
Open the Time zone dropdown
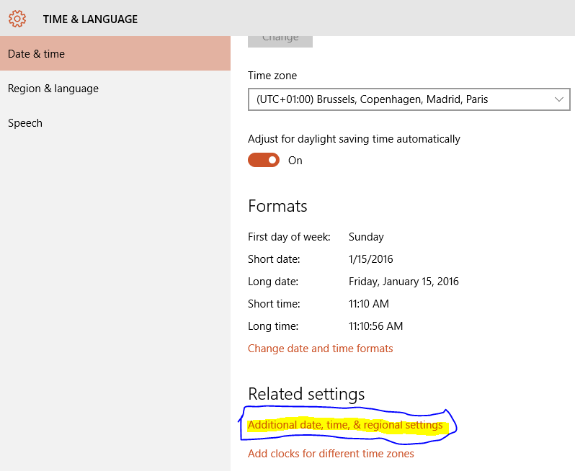coord(409,99)
